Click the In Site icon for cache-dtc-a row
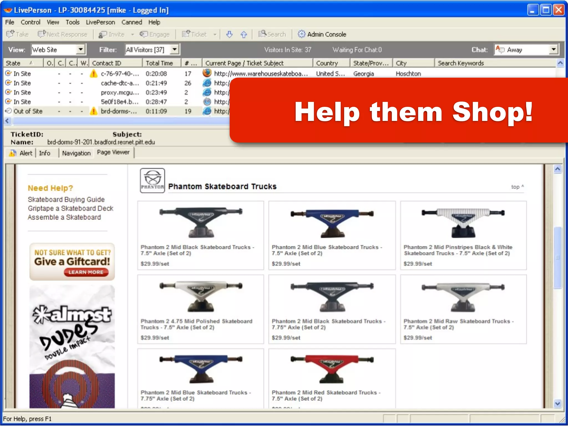The width and height of the screenshot is (568, 426). [8, 83]
